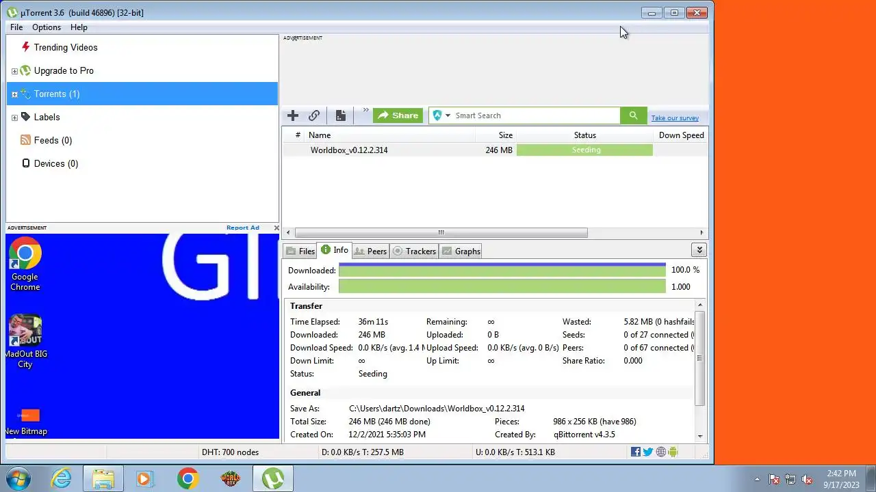Click the green Seeding status bar
The image size is (876, 492).
pos(585,150)
